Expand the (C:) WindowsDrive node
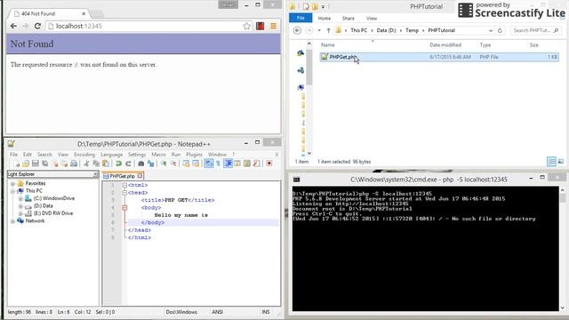Image resolution: width=569 pixels, height=320 pixels. coord(20,198)
